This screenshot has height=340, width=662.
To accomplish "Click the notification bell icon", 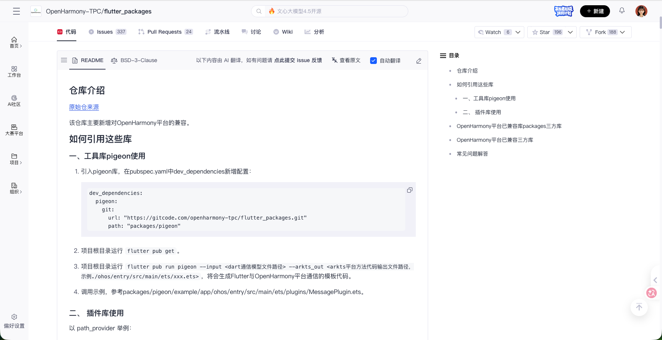I will 622,11.
